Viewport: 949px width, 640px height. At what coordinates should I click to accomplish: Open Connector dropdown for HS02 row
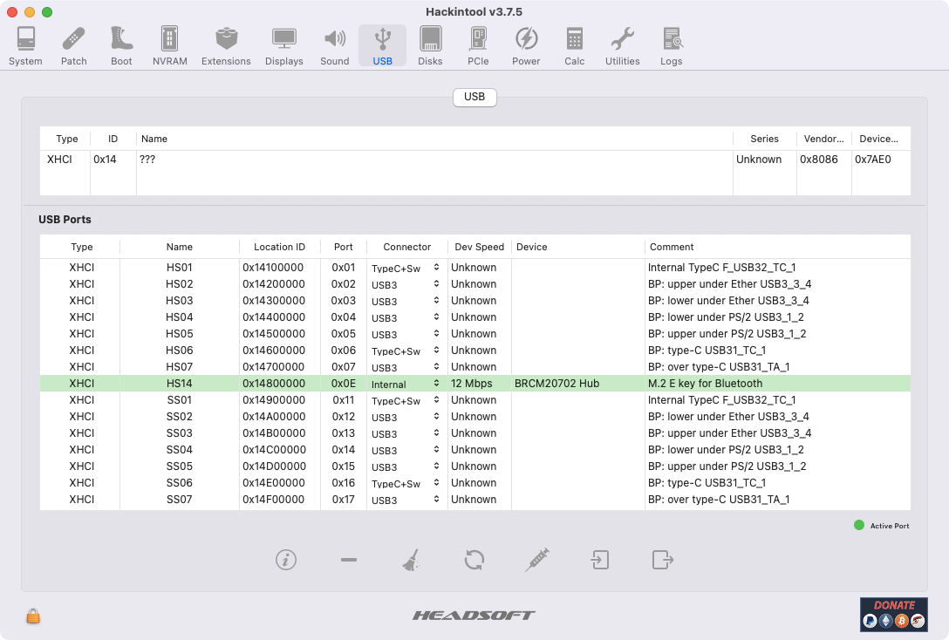click(x=406, y=284)
